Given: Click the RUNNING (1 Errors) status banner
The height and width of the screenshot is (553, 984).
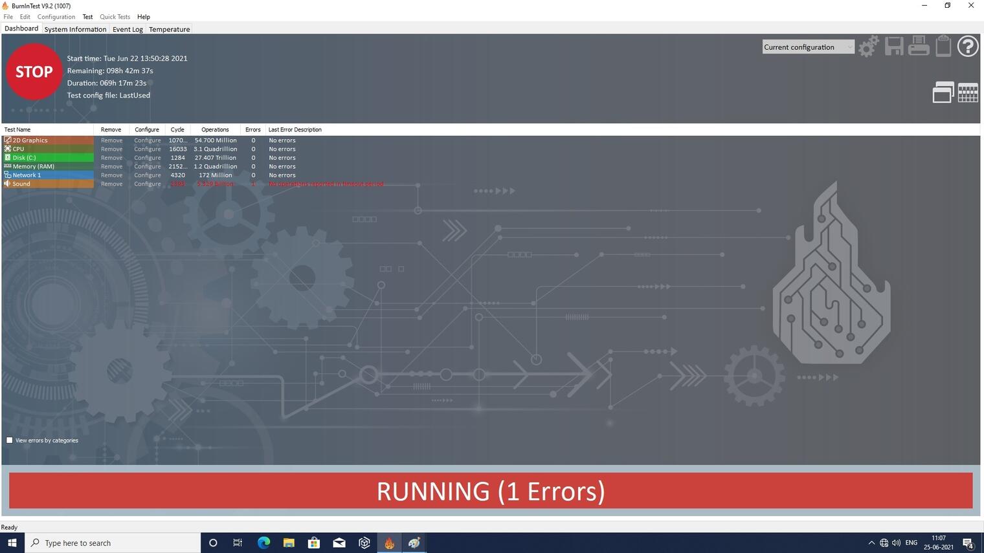Looking at the screenshot, I should point(491,491).
